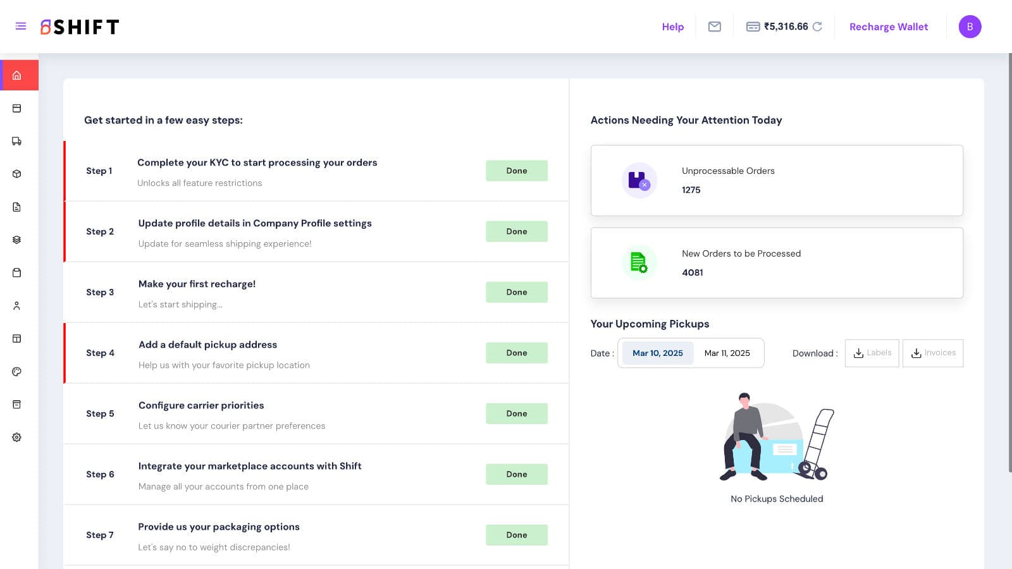Open the settings gear icon in sidebar
Viewport: 1012px width, 569px height.
[17, 437]
